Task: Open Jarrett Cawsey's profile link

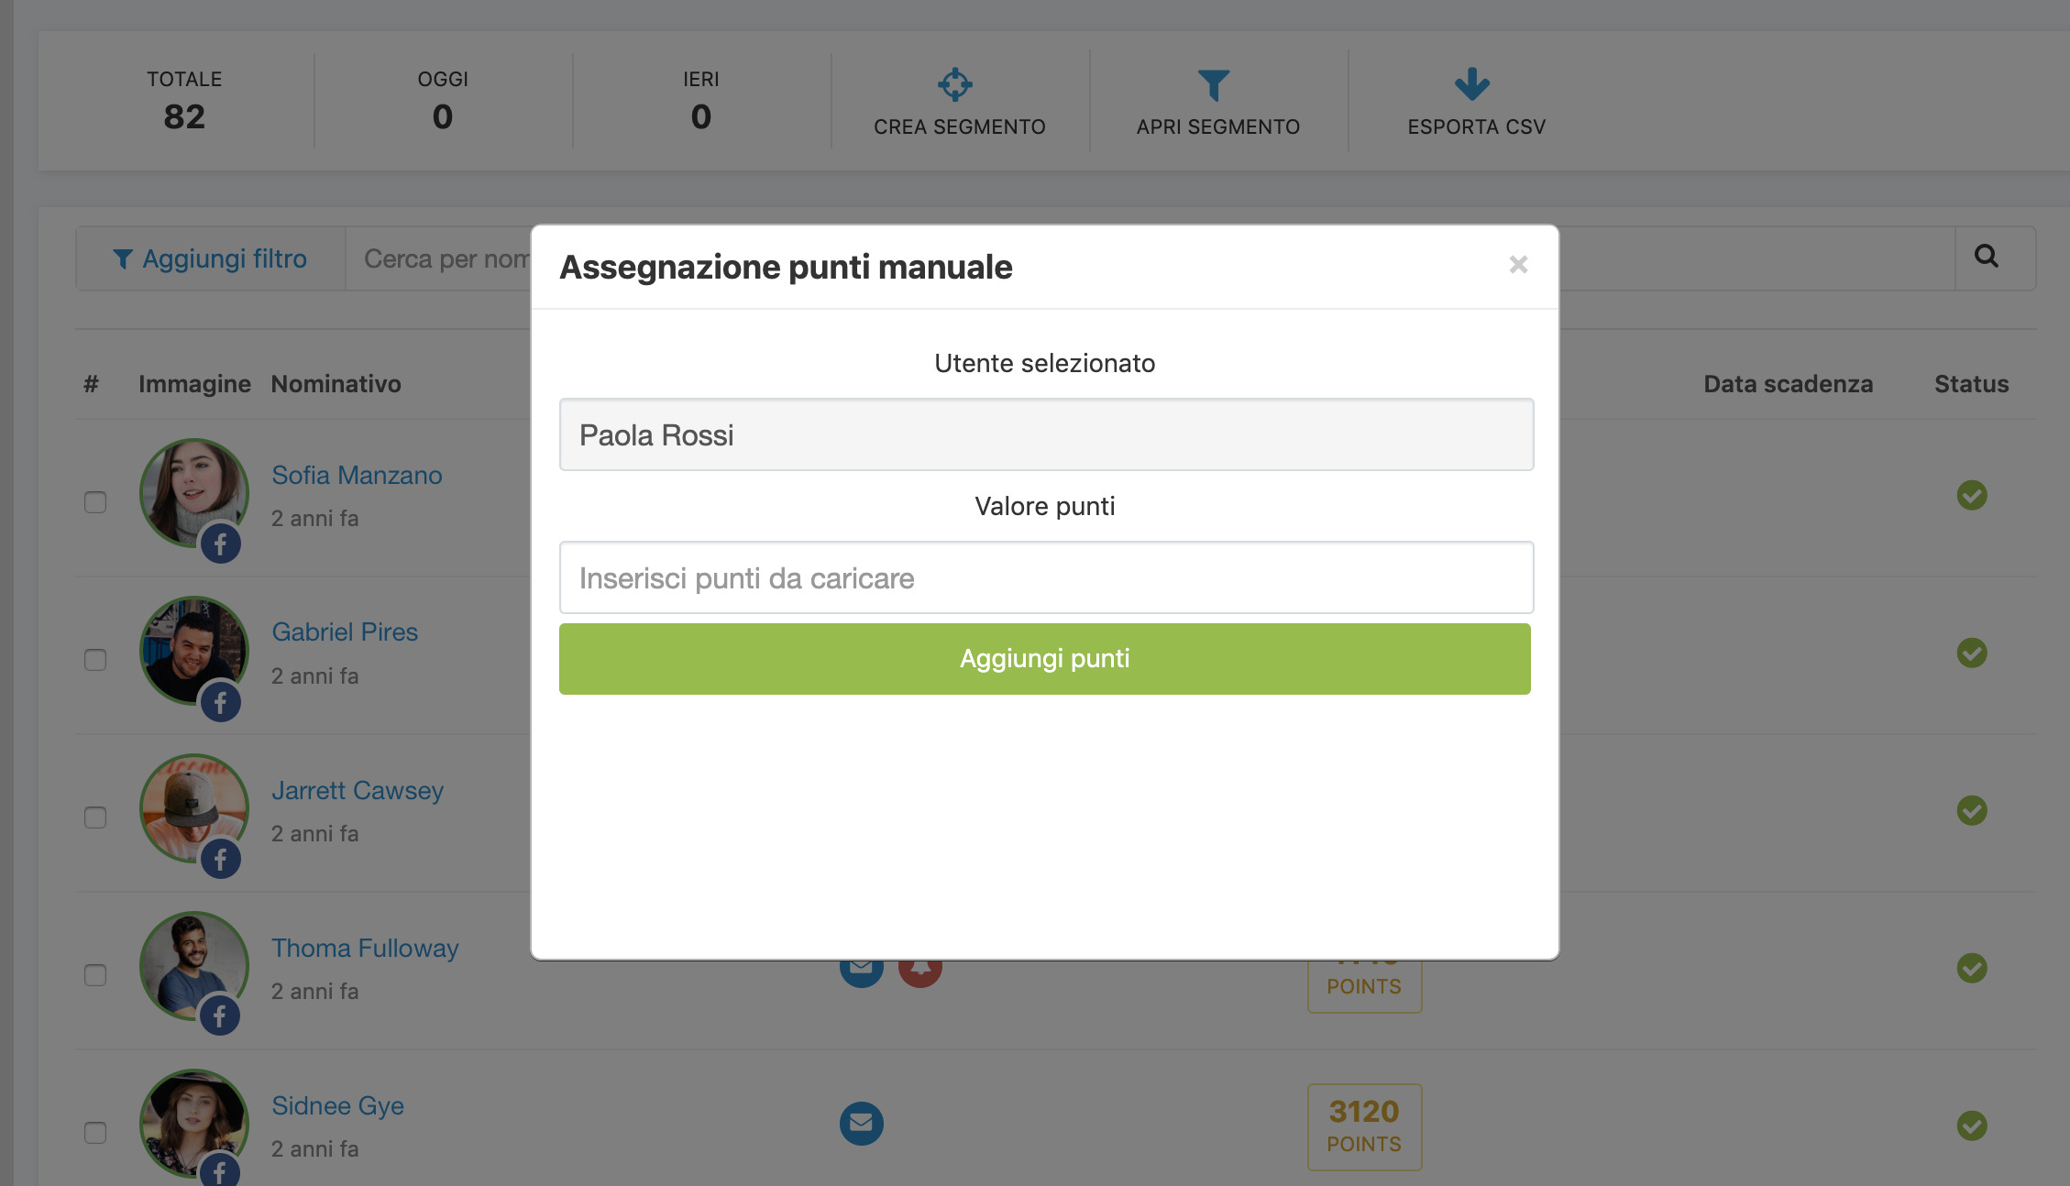Action: click(x=358, y=790)
